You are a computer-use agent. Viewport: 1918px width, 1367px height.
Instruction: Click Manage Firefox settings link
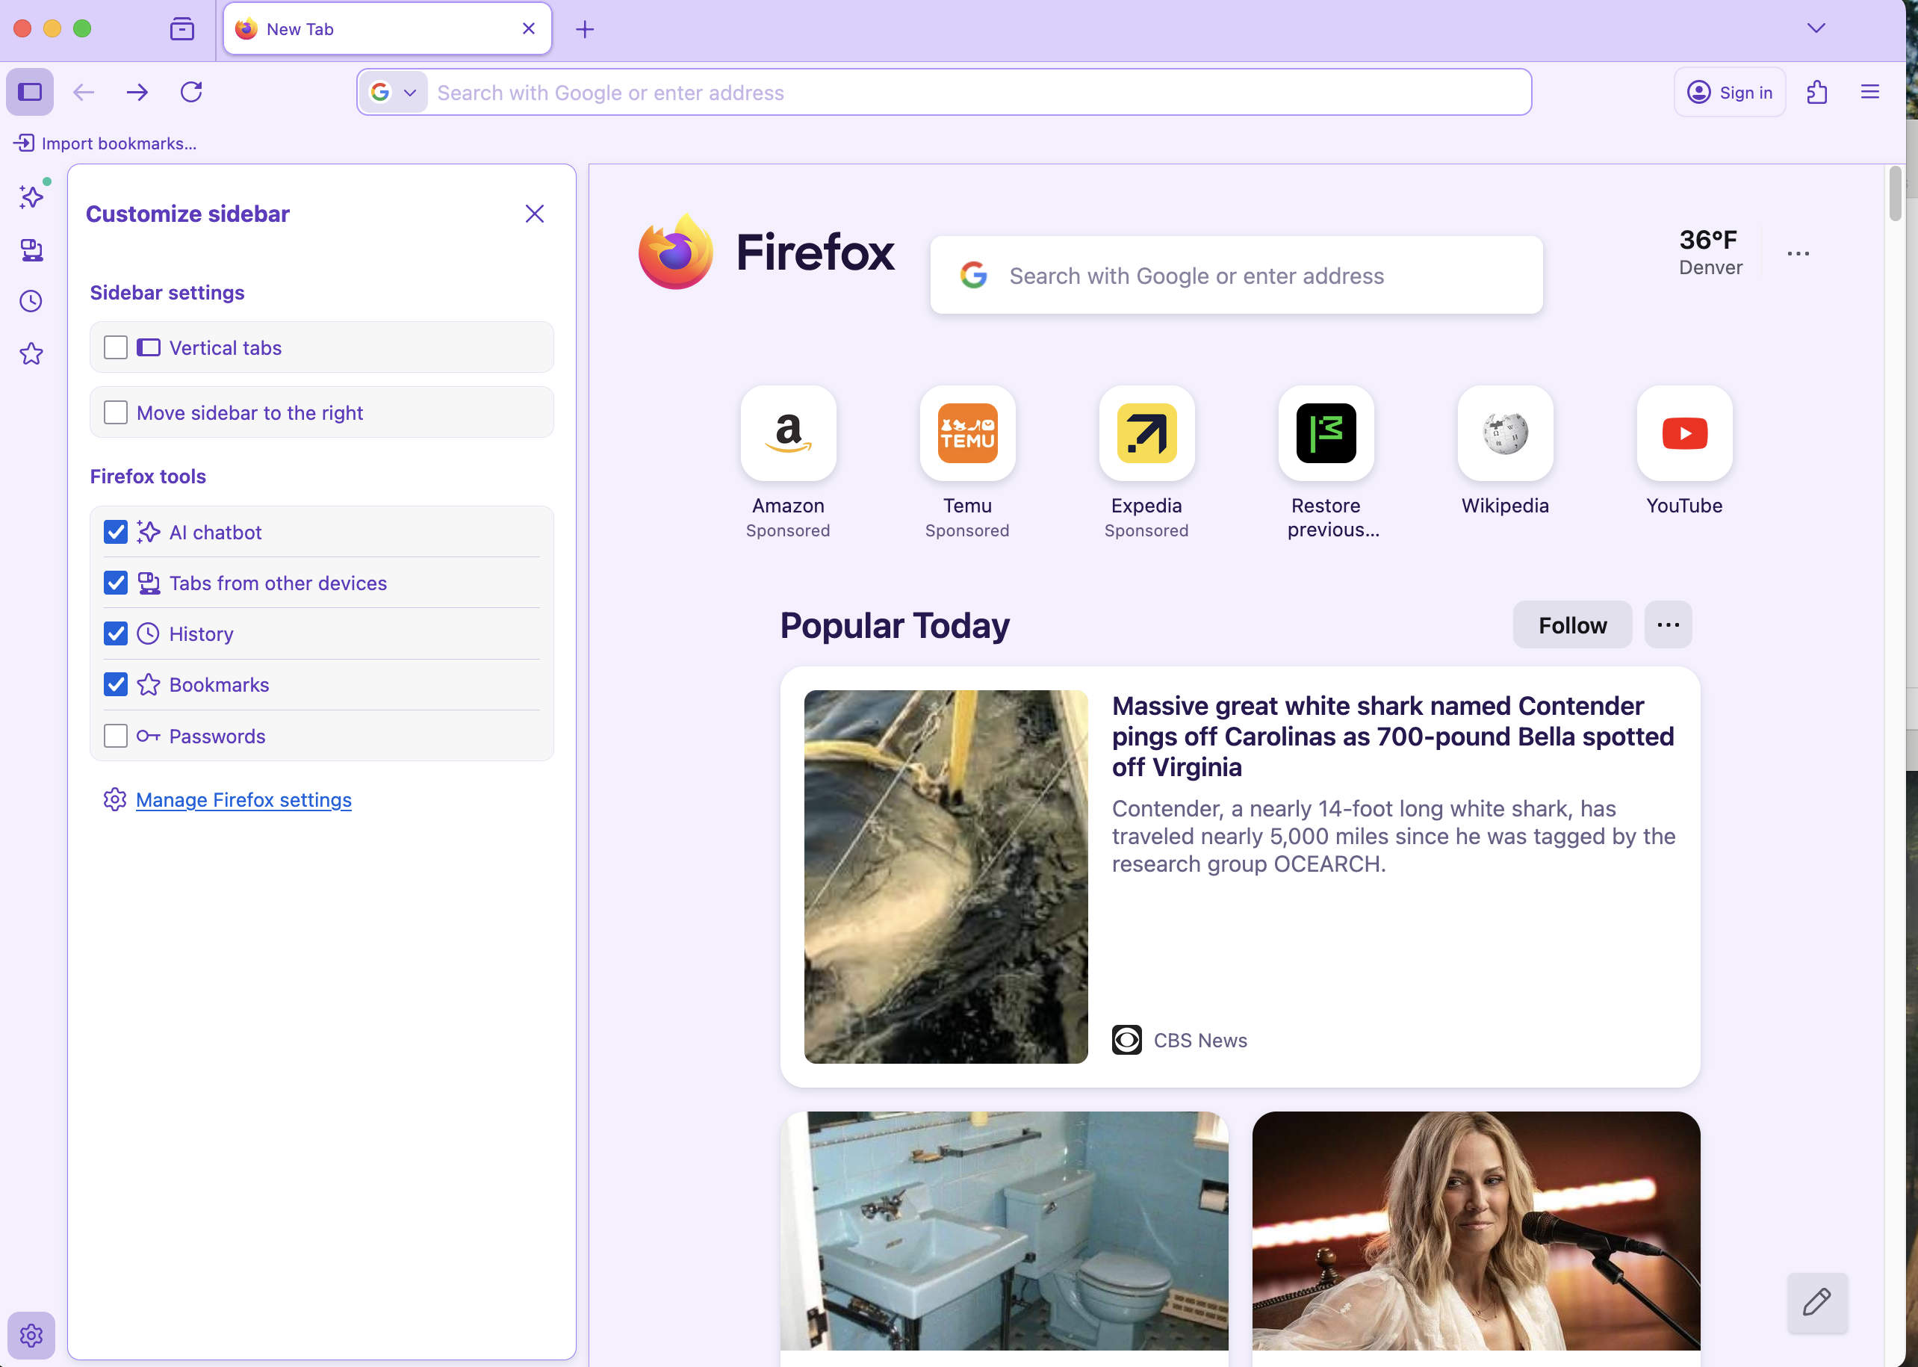pos(243,800)
